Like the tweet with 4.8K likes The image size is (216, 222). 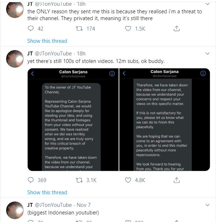tap(128, 180)
